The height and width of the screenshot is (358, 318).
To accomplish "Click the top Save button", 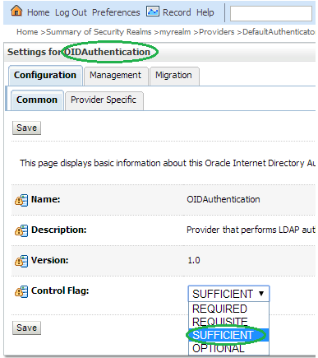I will coord(26,128).
